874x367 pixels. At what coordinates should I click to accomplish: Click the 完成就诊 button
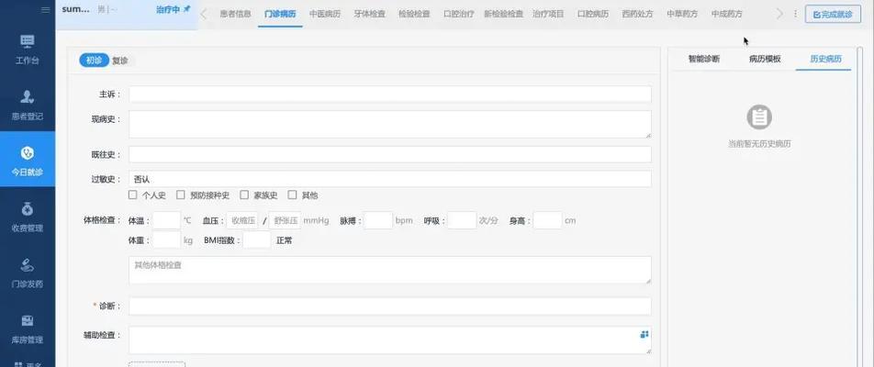tap(833, 15)
